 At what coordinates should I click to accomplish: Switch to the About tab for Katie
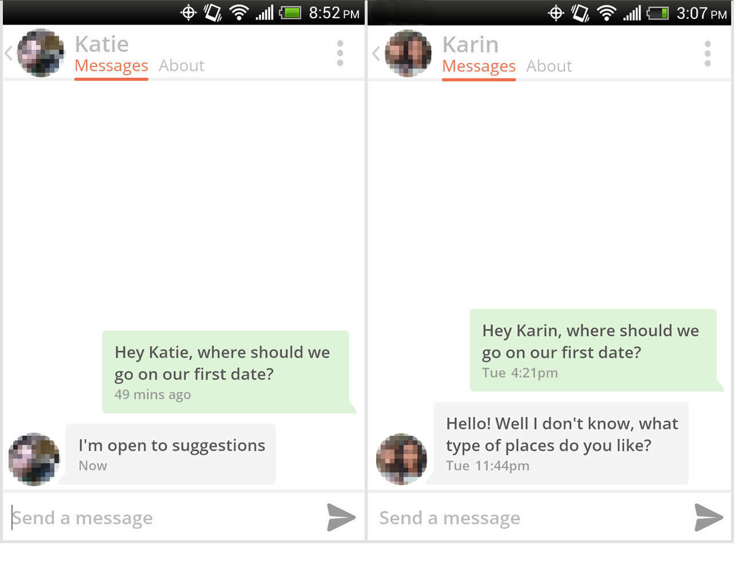[181, 65]
